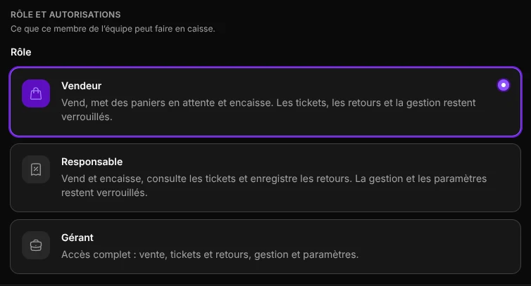Choose the Gérant full-access role card
This screenshot has height=286, width=531.
point(265,247)
